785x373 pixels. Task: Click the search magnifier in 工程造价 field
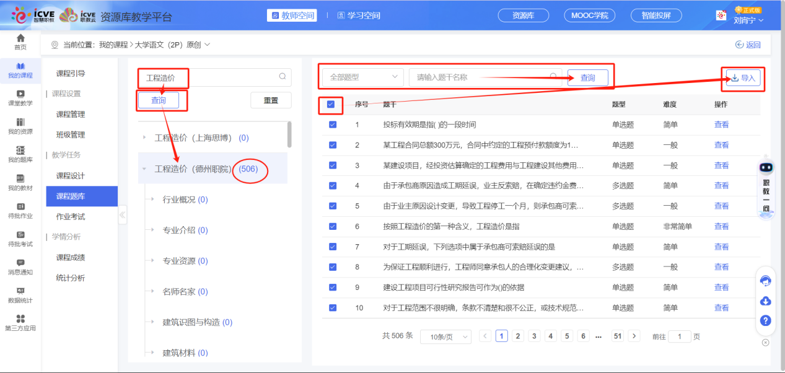[283, 77]
